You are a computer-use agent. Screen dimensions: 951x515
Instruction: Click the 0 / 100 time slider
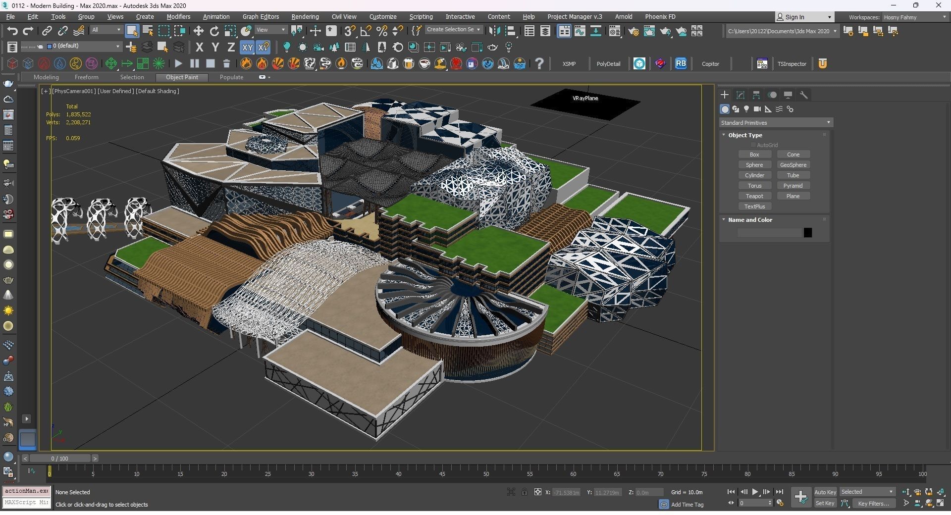click(59, 459)
